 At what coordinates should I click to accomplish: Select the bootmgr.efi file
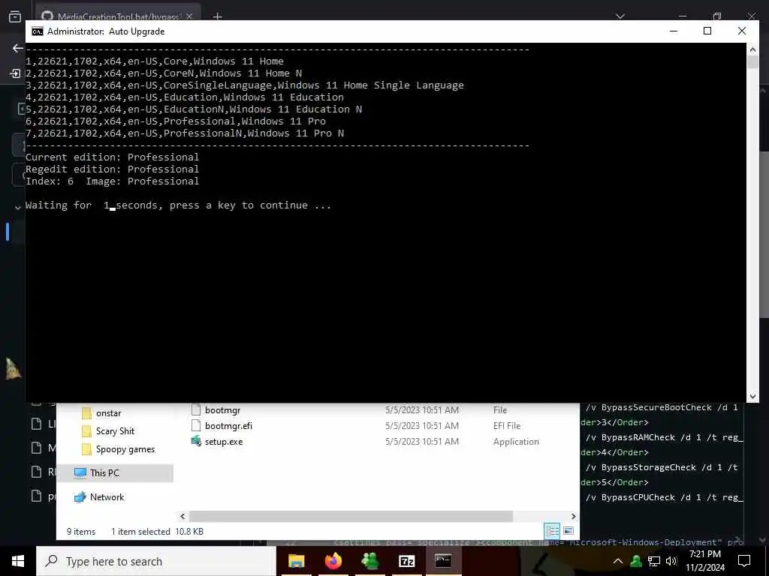point(228,426)
